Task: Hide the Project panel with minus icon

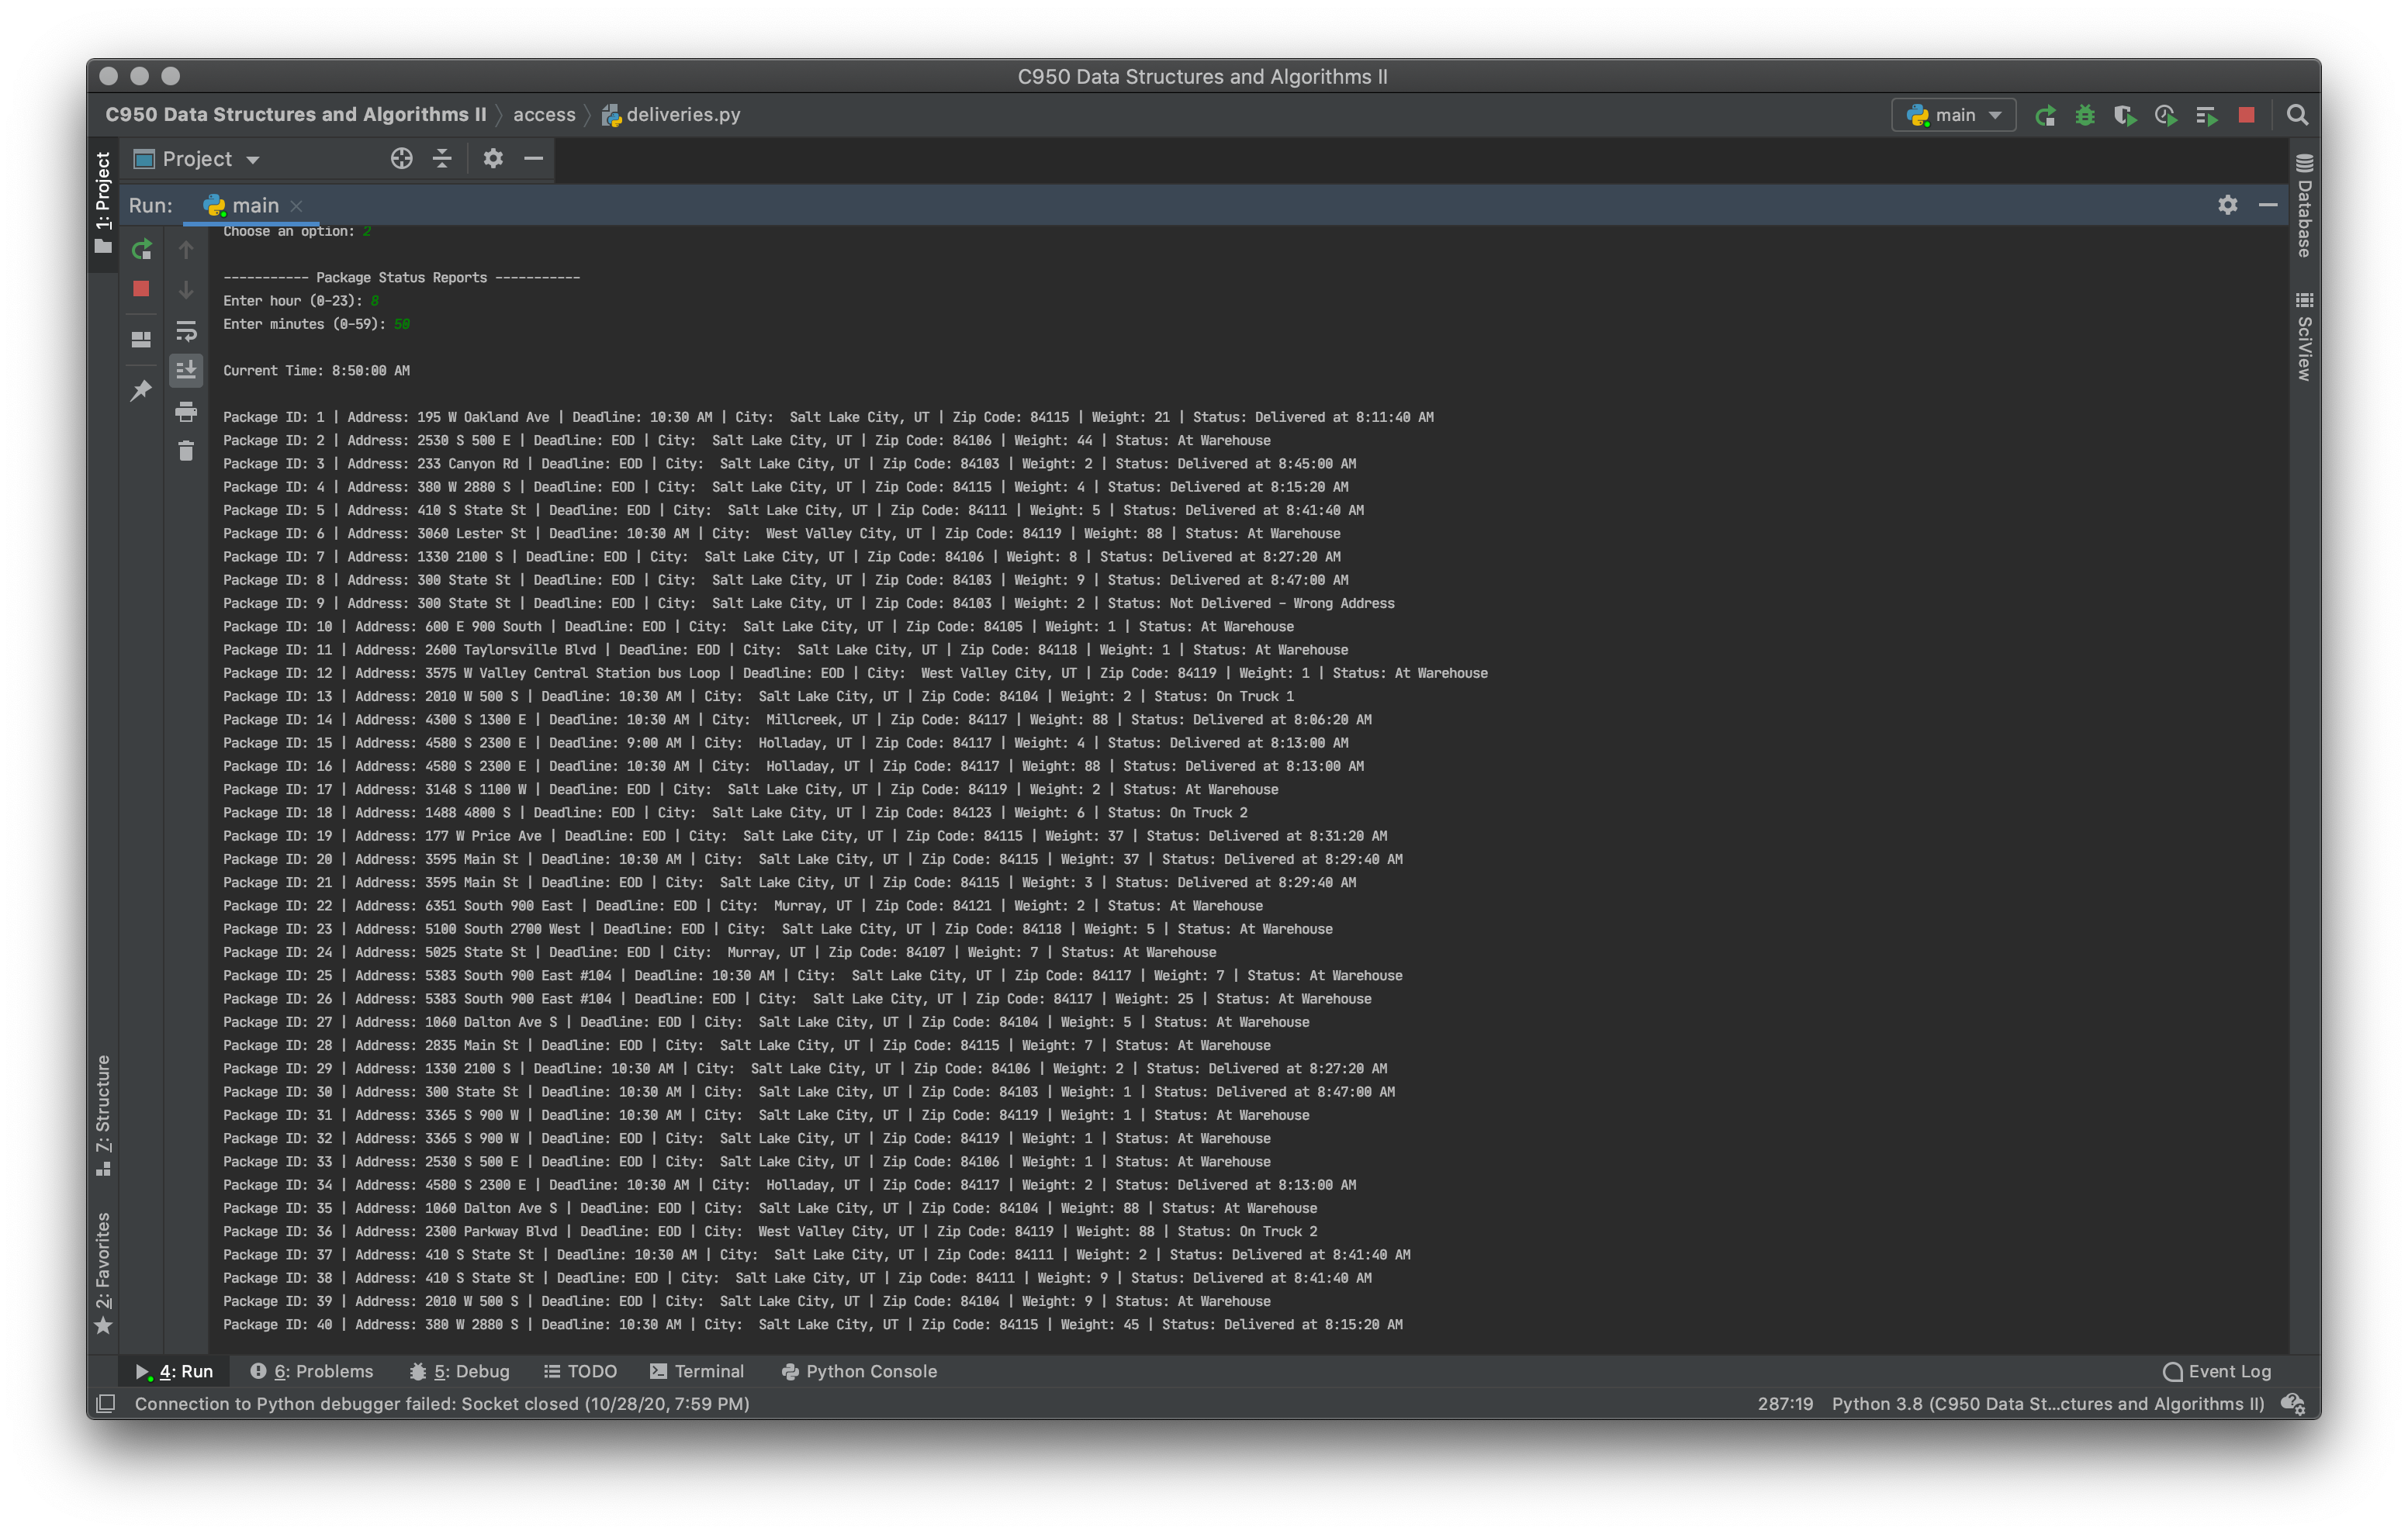Action: [x=534, y=158]
